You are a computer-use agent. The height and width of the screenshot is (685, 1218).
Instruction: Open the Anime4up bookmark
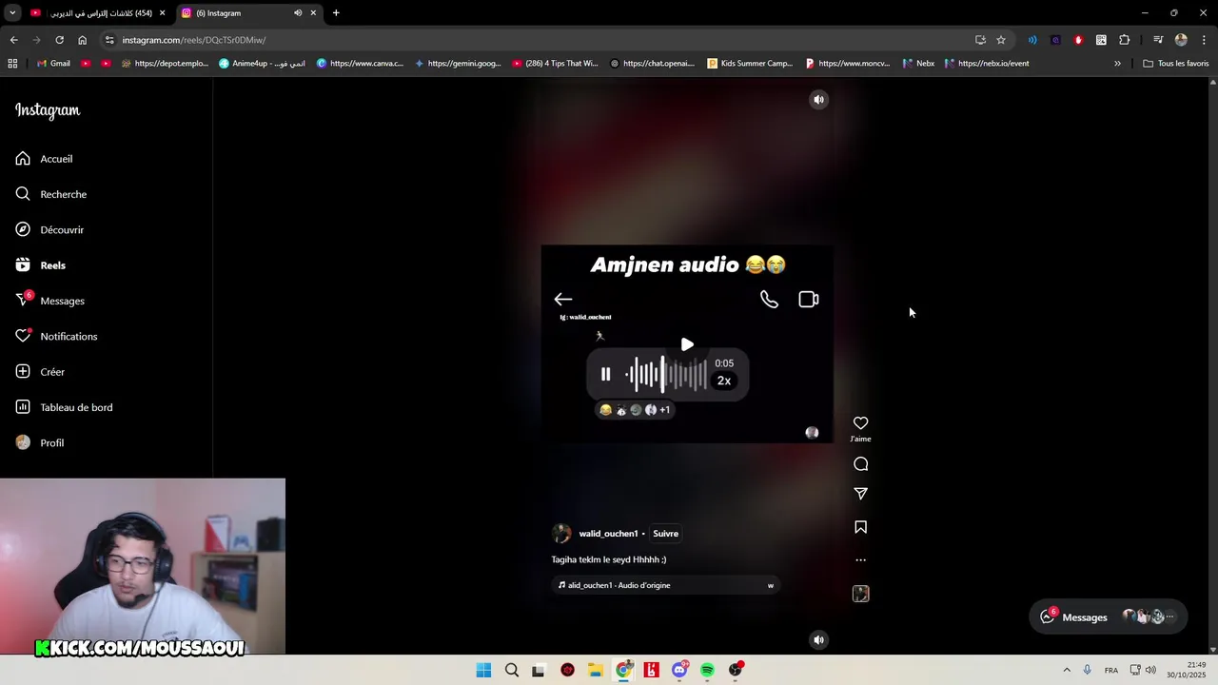point(262,64)
